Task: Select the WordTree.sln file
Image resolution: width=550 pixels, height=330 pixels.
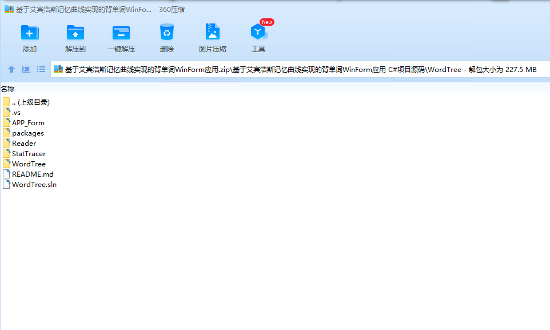Action: 30,184
